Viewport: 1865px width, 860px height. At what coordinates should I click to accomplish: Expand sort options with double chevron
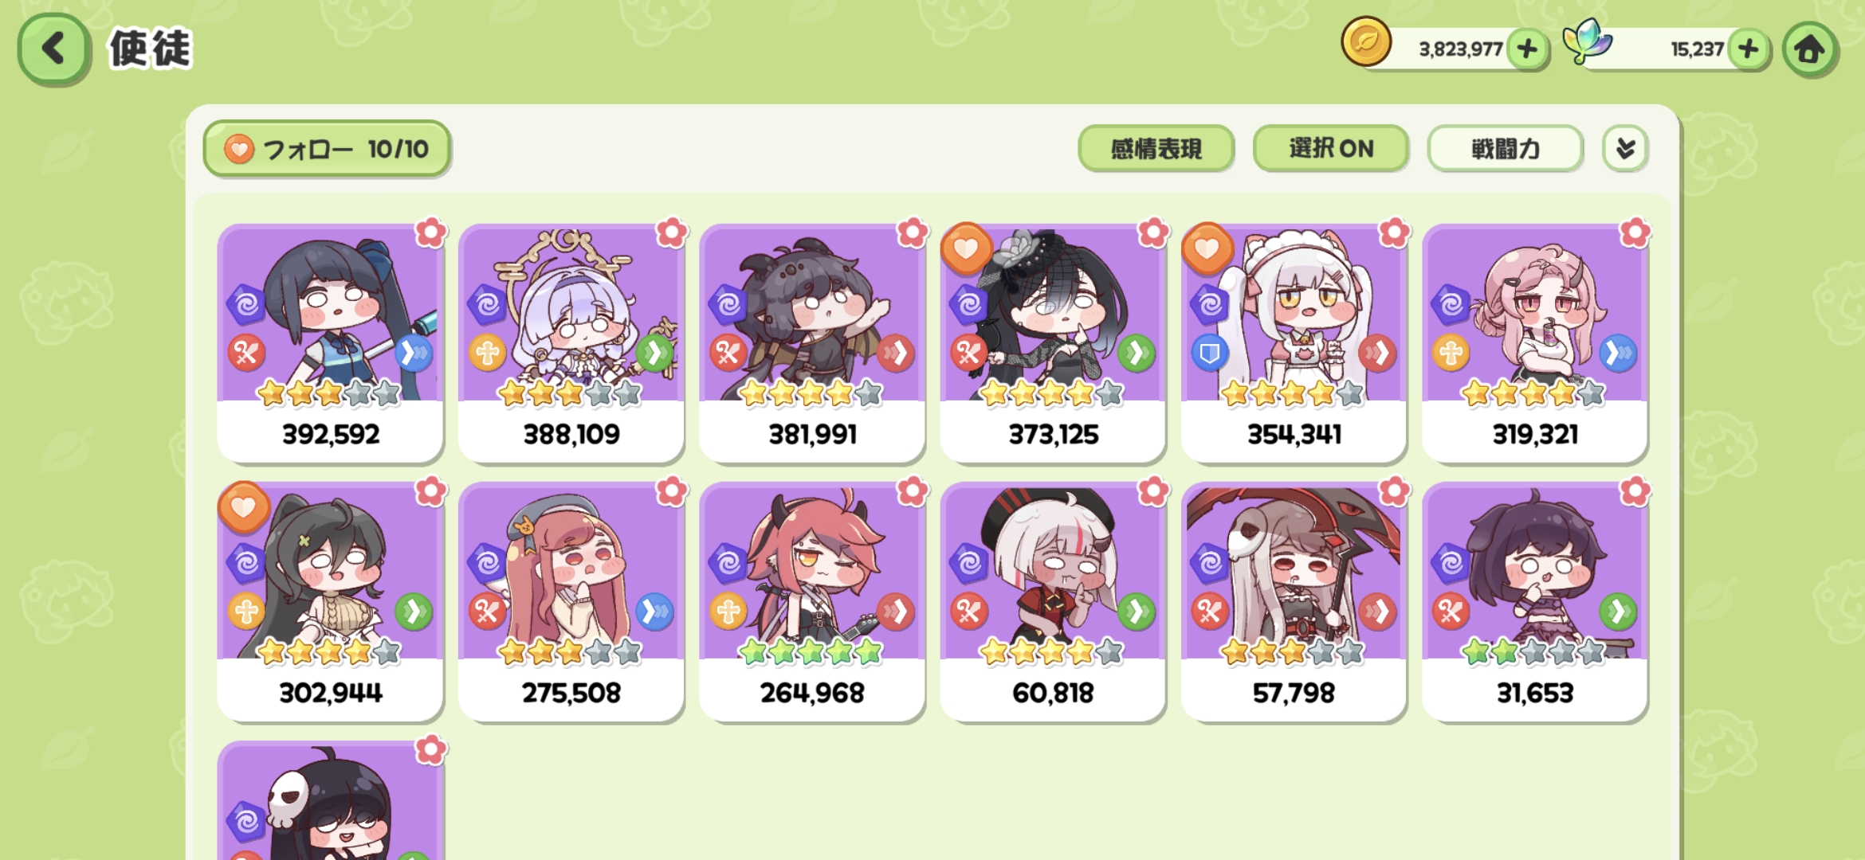[1625, 148]
